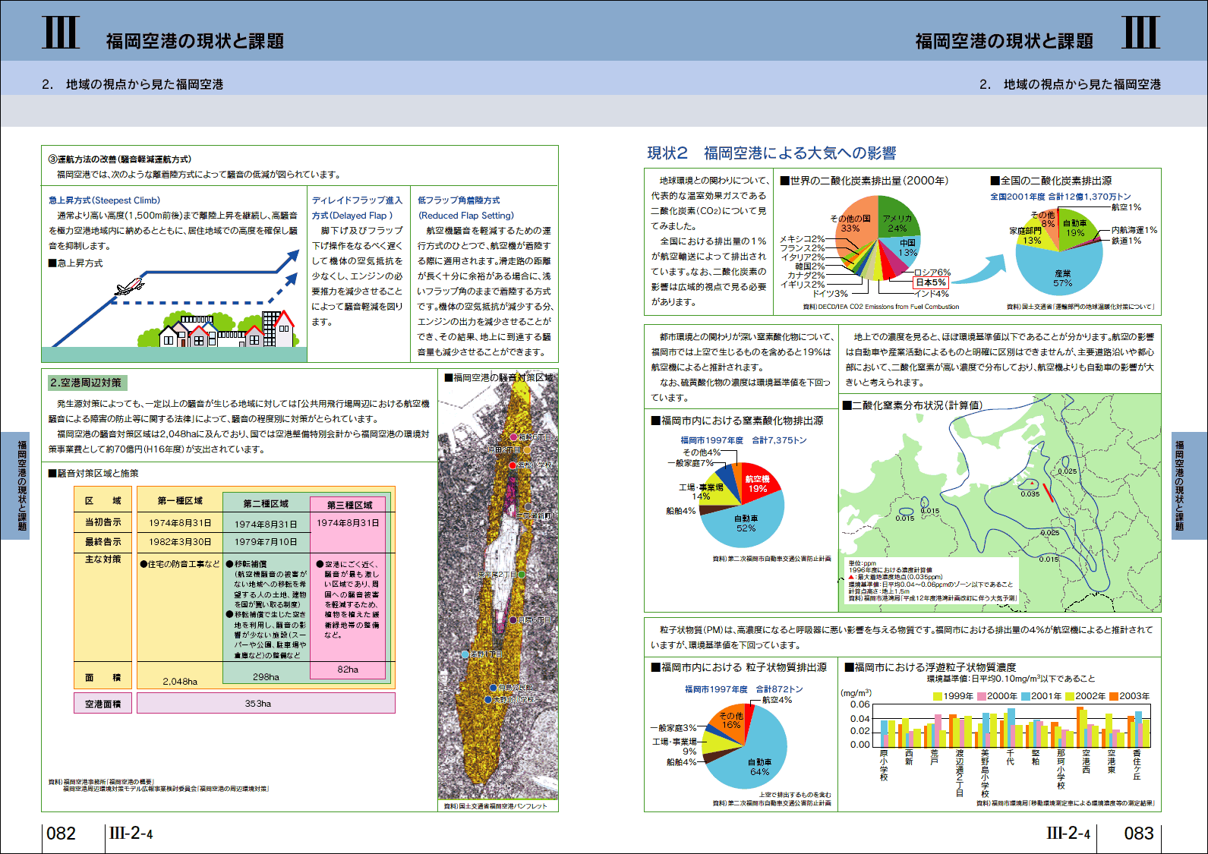Click the text (Reduced Flap Setting)

466,216
